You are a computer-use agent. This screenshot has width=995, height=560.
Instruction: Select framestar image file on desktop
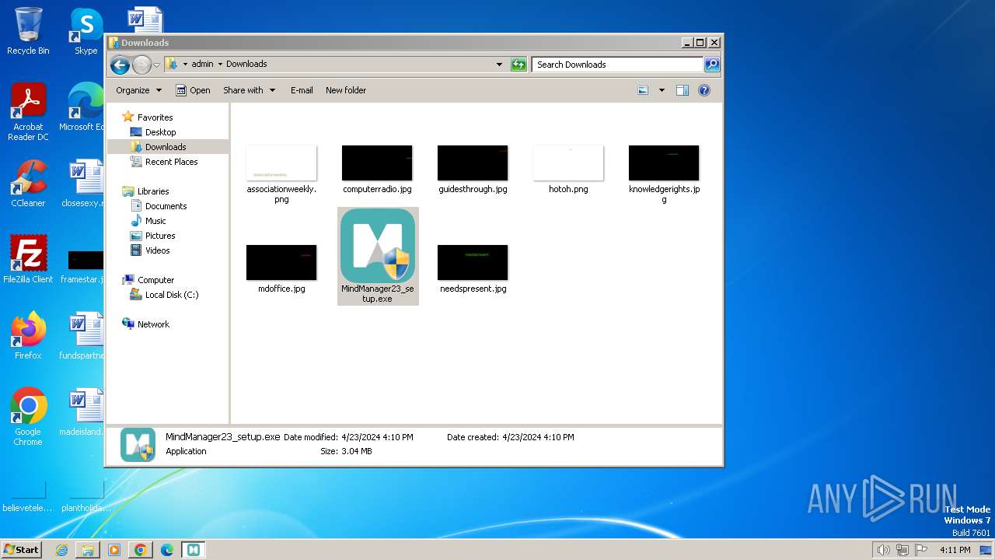tap(84, 267)
